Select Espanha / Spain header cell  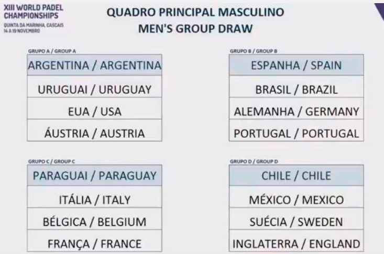297,65
